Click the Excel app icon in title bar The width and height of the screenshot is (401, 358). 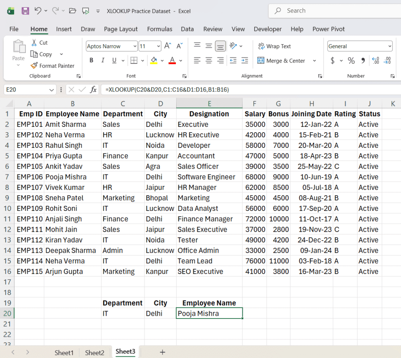[x=11, y=11]
